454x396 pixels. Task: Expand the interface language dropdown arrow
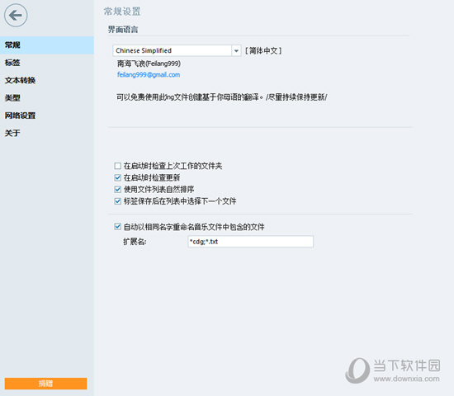pyautogui.click(x=236, y=51)
